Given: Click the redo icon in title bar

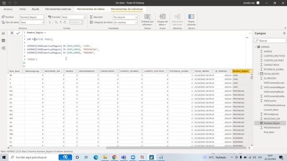Looking at the screenshot, I should (x=16, y=3).
